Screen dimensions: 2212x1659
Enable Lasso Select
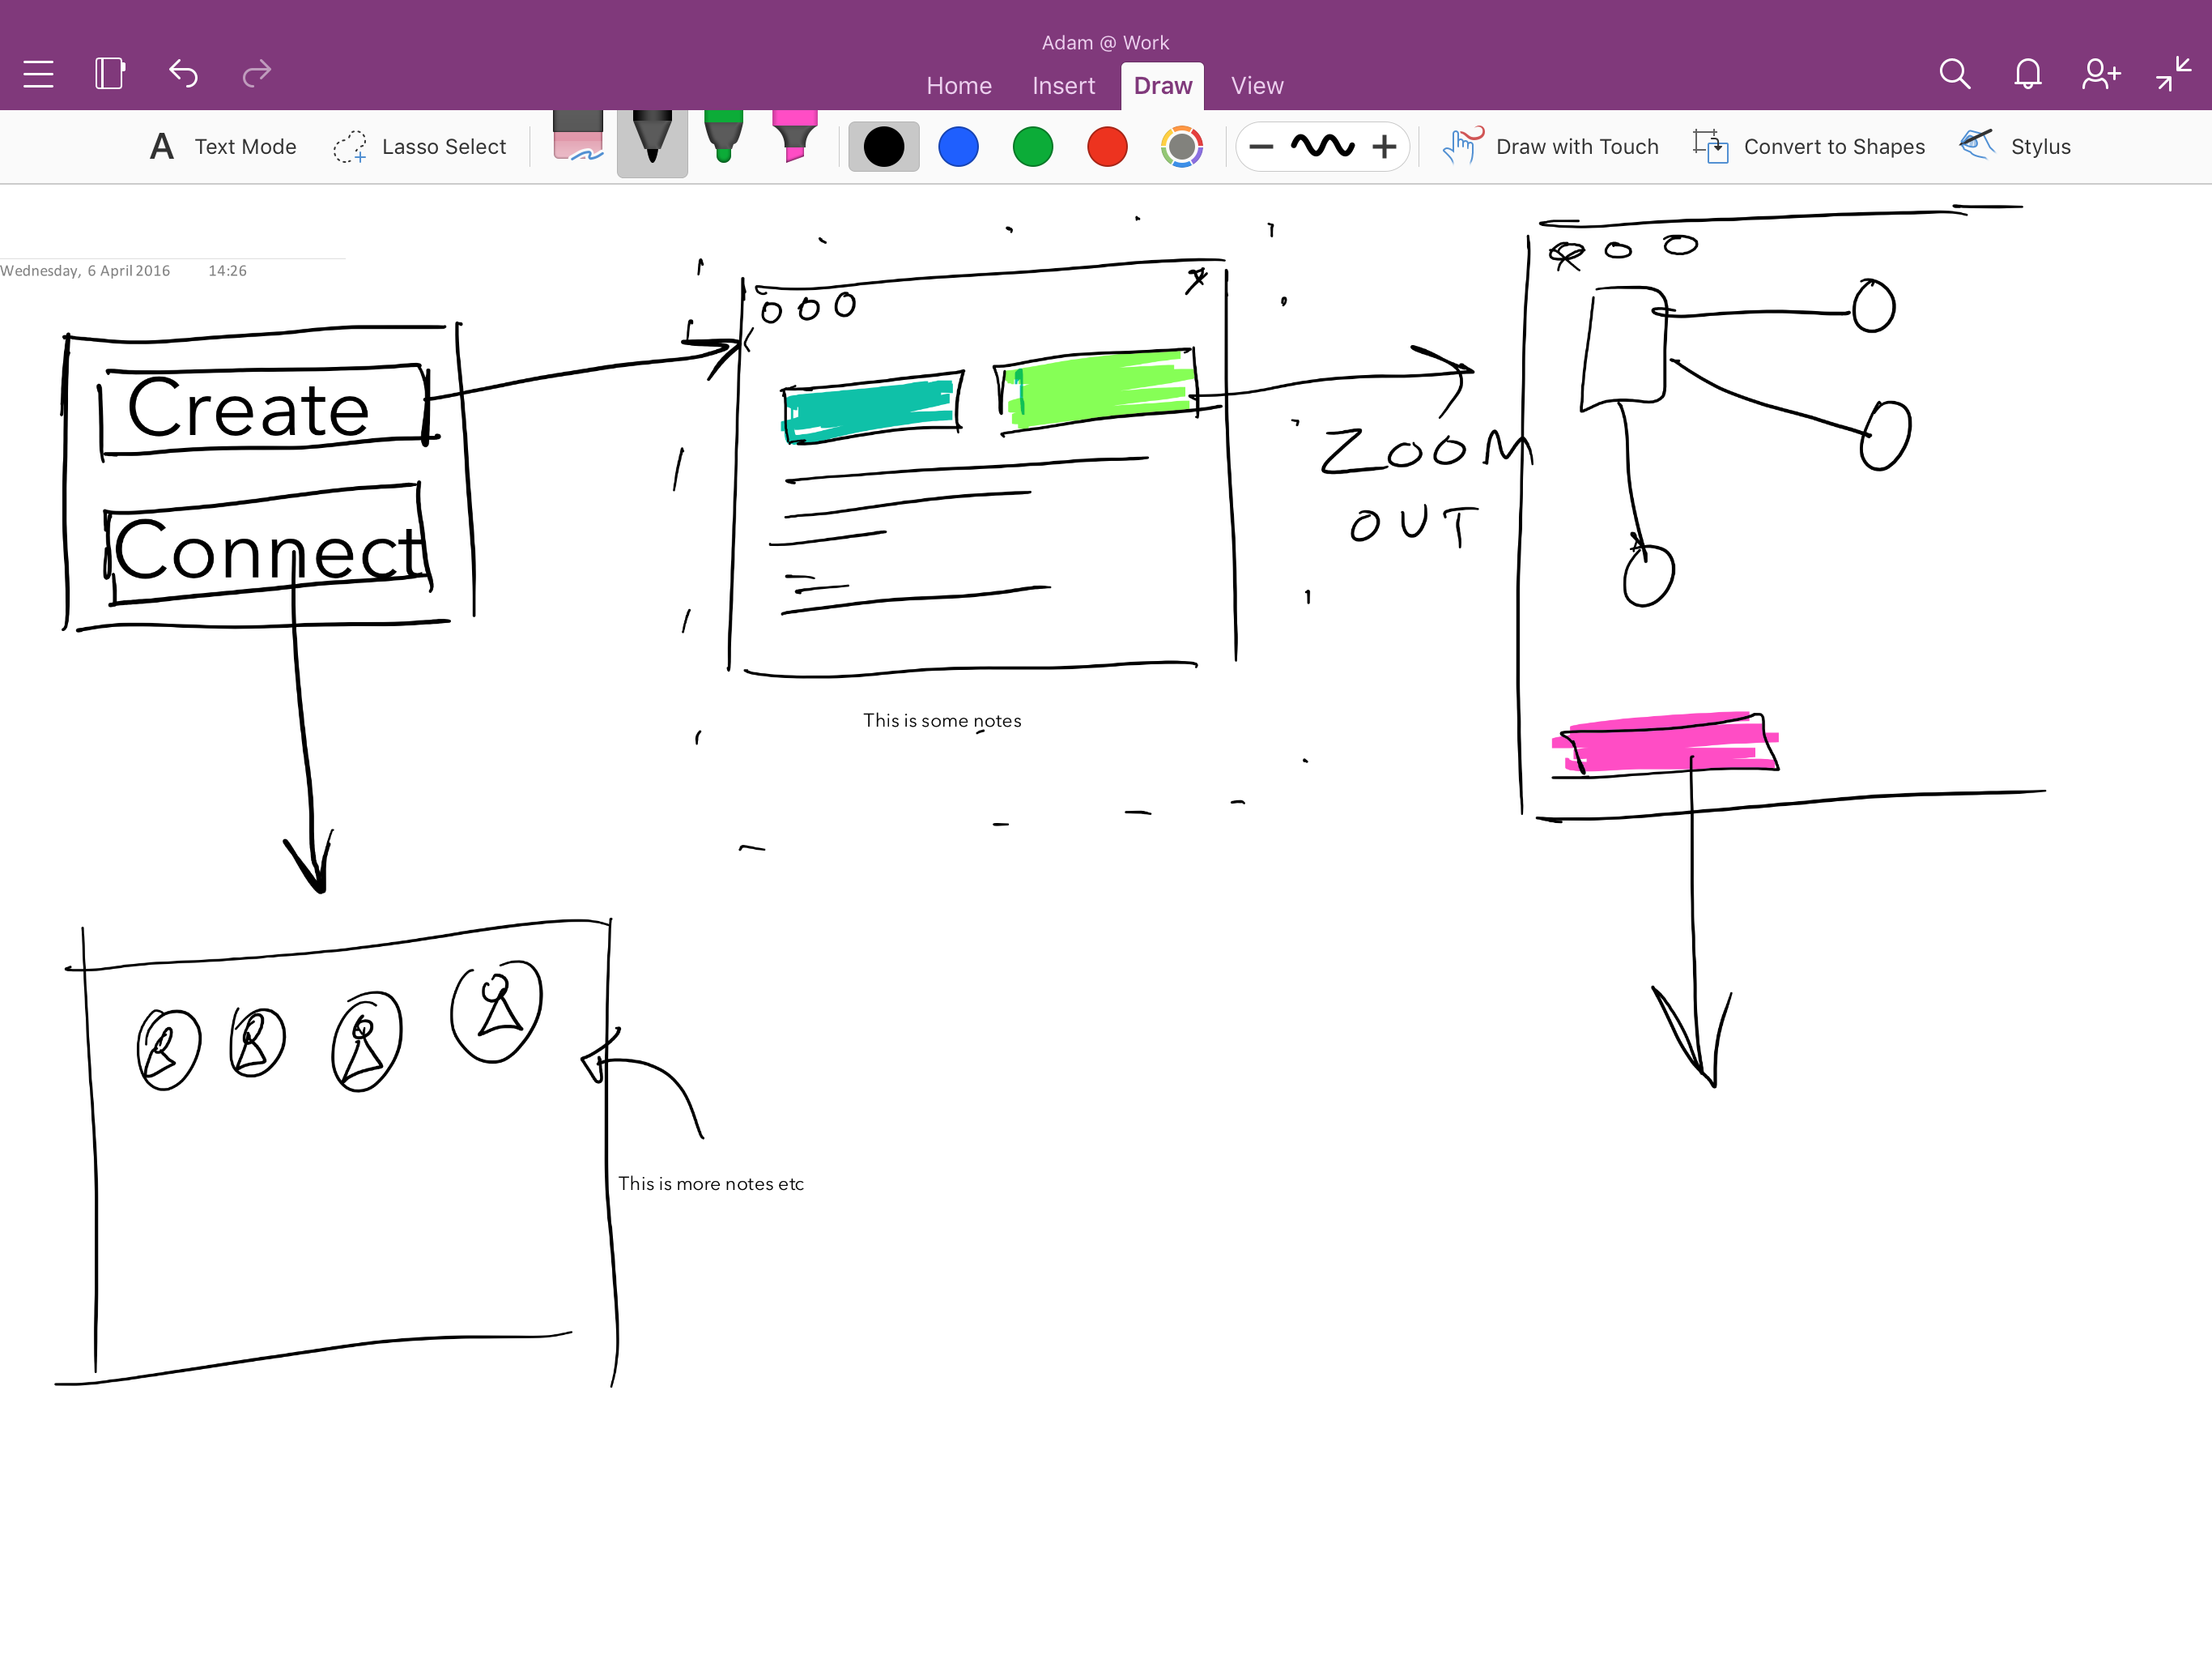(420, 147)
